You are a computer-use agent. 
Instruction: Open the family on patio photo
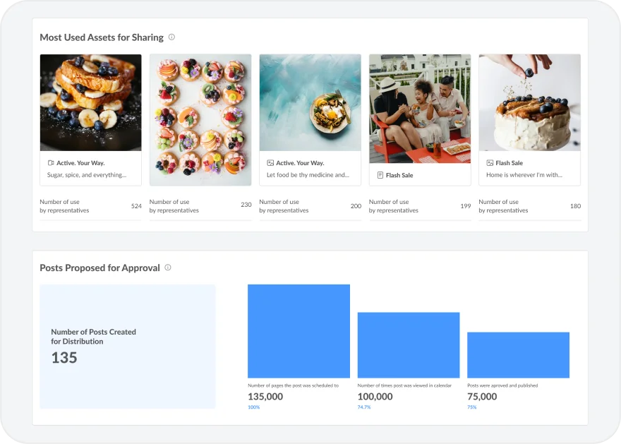[420, 102]
